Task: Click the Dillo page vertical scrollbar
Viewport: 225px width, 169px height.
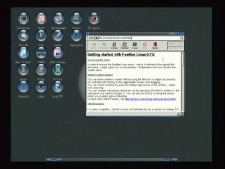Action: [182, 81]
